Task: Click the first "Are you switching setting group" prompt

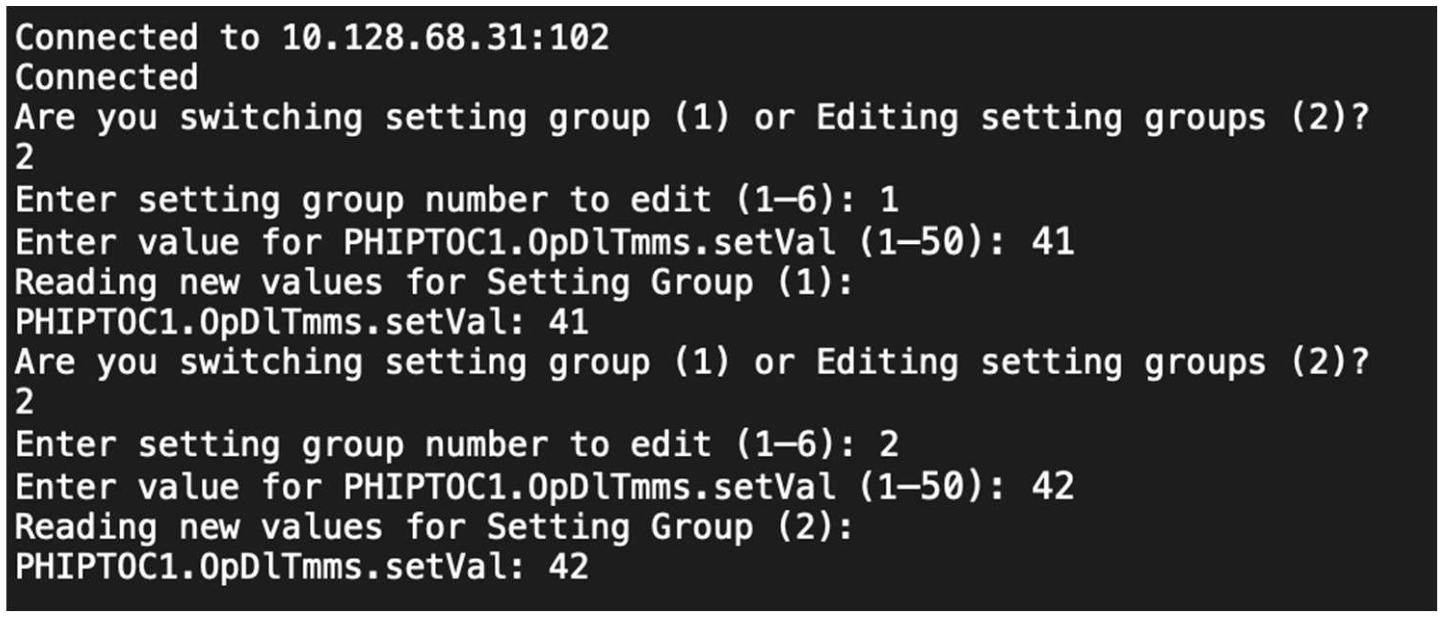Action: pyautogui.click(x=331, y=119)
